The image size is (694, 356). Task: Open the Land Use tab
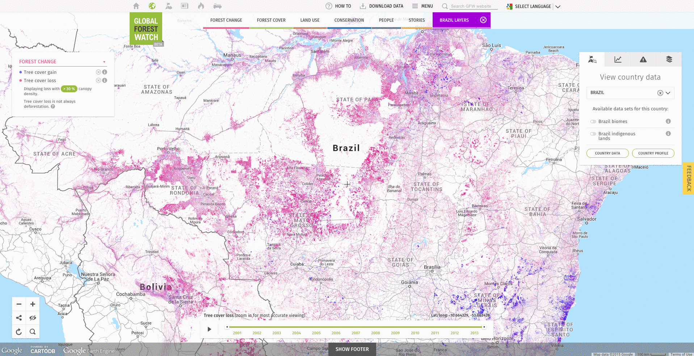(310, 20)
